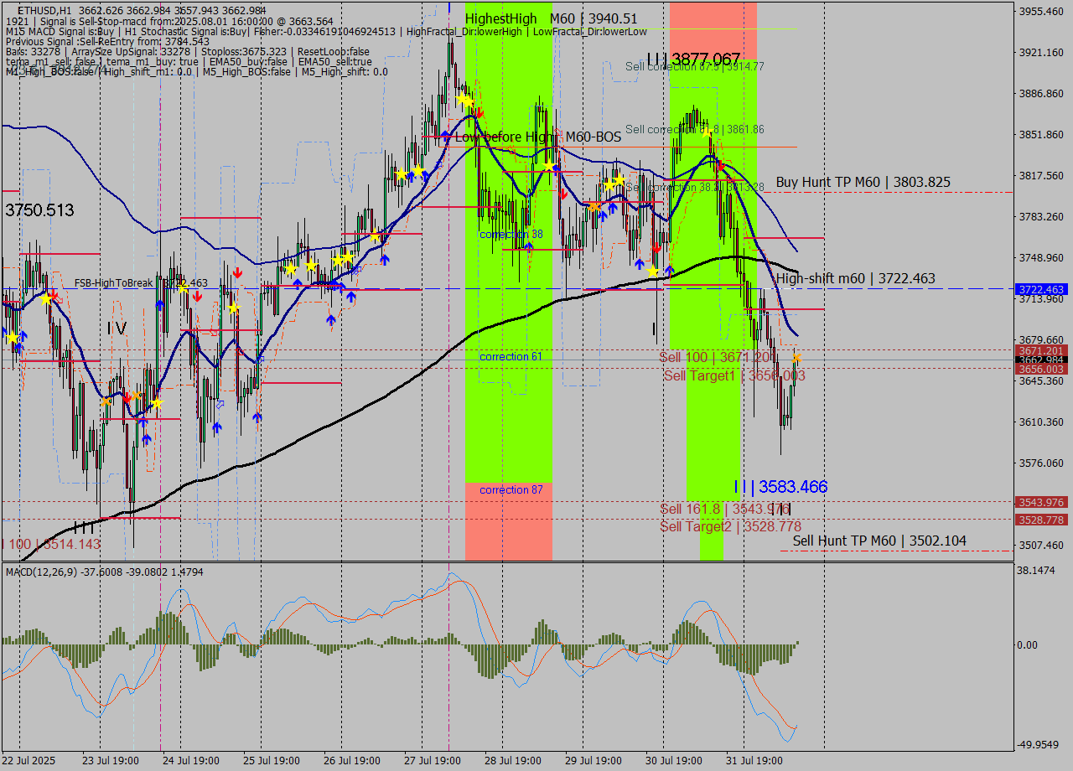The image size is (1073, 771).
Task: Click the HighestHigh M60 3940.51 label
Action: pyautogui.click(x=551, y=18)
